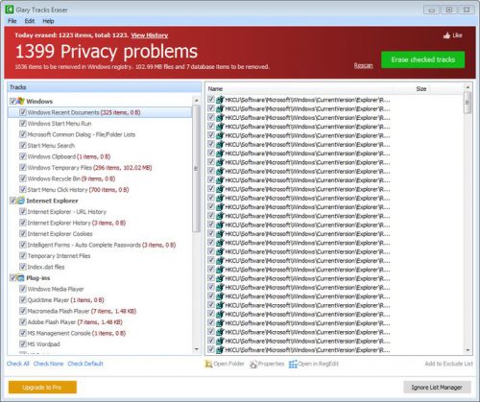
Task: Toggle the Windows category checkbox
Action: pyautogui.click(x=12, y=102)
